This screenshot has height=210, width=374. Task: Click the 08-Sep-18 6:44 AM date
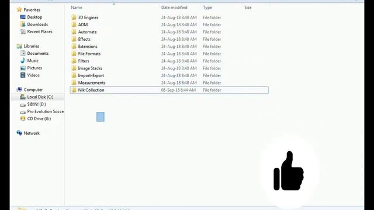click(178, 90)
